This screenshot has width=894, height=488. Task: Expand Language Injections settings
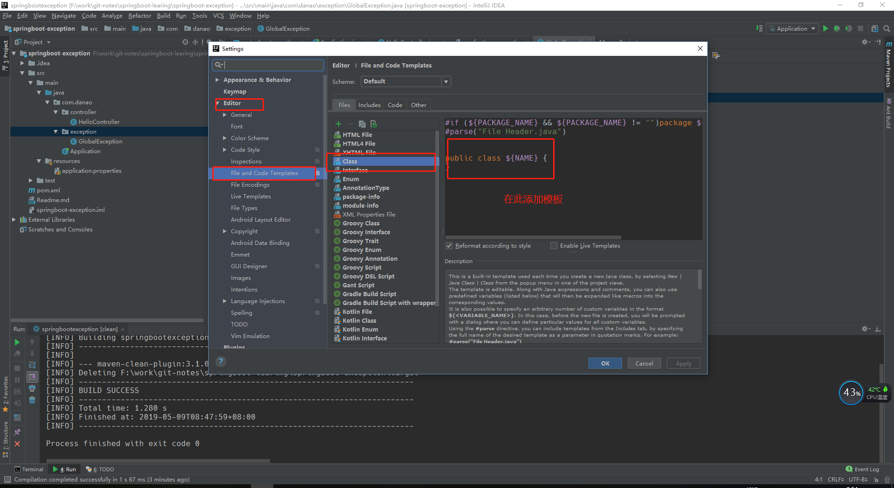point(224,301)
